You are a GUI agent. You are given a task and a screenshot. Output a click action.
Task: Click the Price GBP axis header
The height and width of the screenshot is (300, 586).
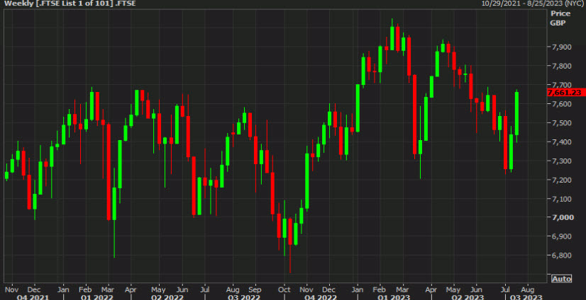tap(560, 18)
